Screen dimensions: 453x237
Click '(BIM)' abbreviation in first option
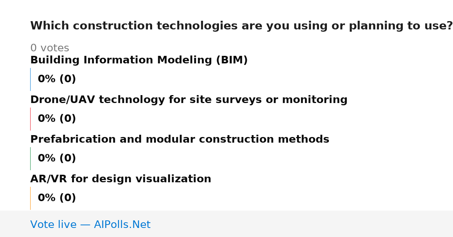[x=232, y=60]
